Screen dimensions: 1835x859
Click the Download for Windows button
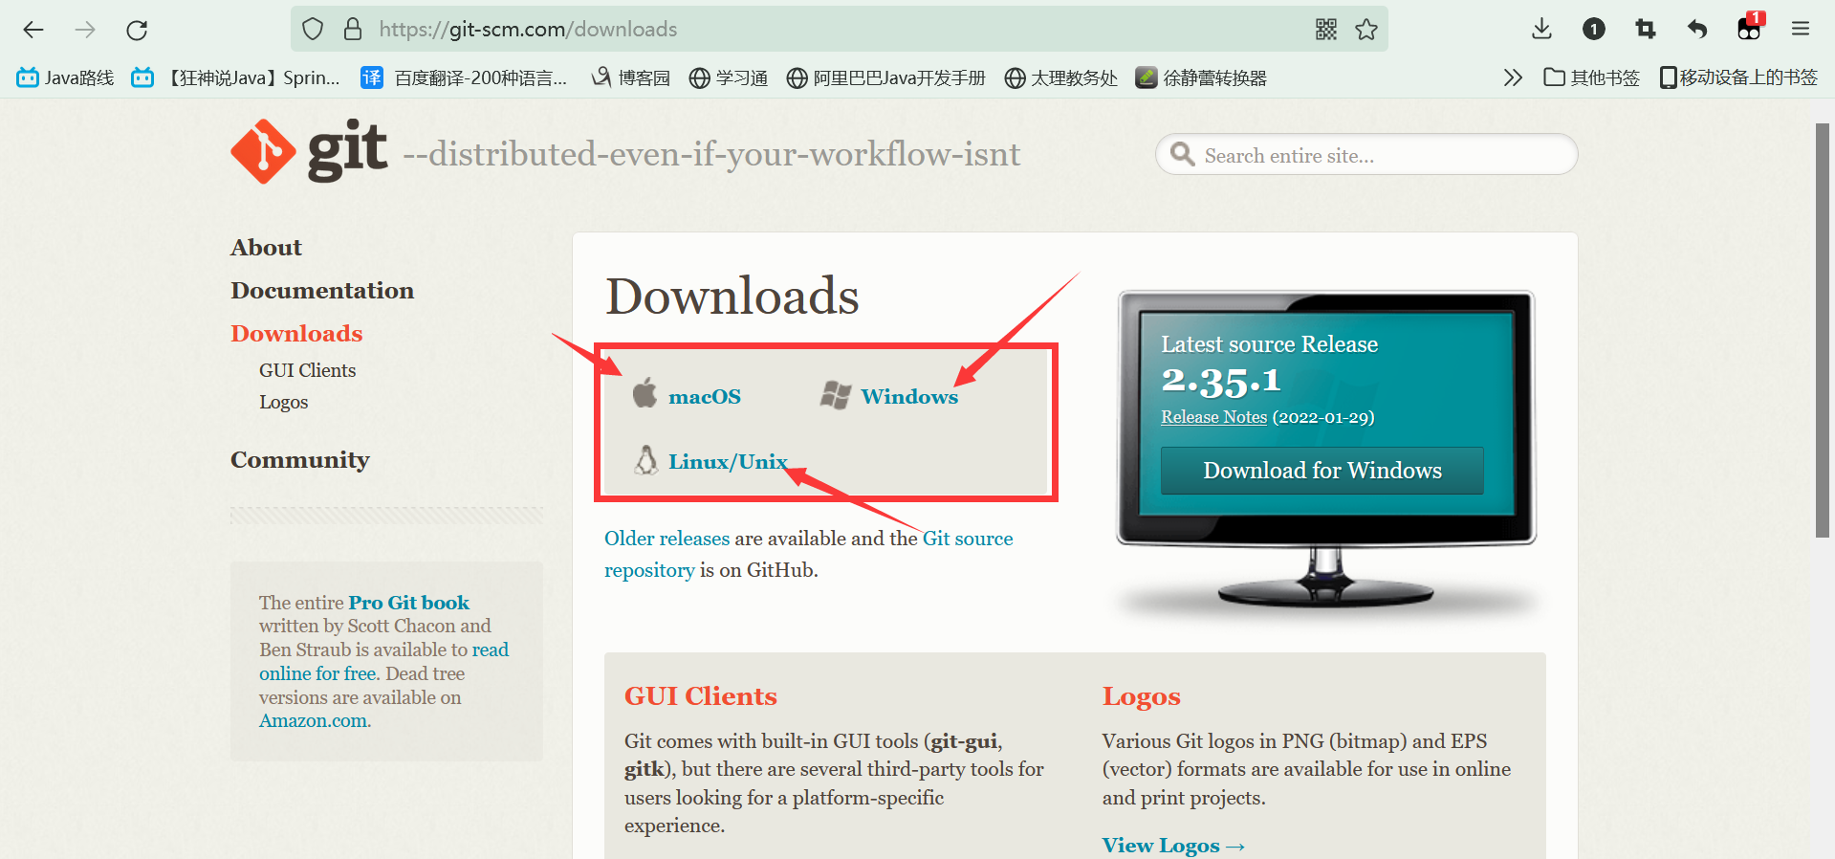1322,471
